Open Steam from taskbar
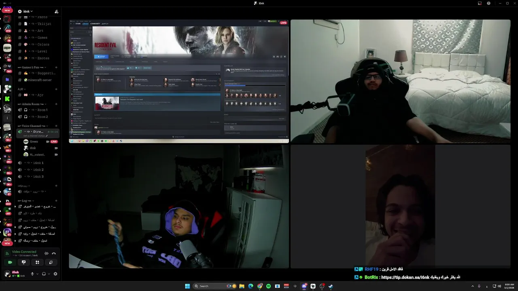 tap(331, 286)
